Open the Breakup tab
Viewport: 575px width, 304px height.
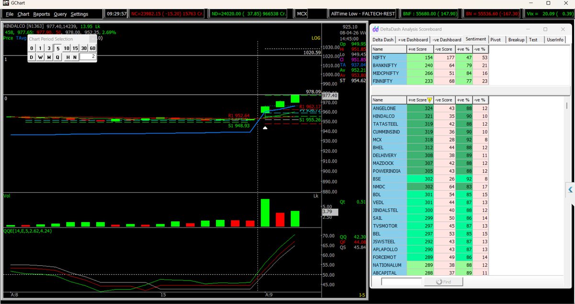(x=516, y=40)
